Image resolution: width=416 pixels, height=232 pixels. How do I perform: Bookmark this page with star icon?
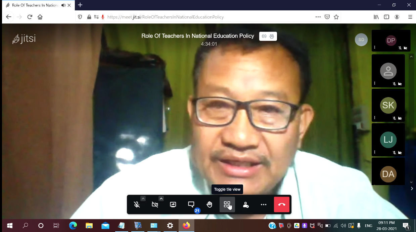pos(336,17)
